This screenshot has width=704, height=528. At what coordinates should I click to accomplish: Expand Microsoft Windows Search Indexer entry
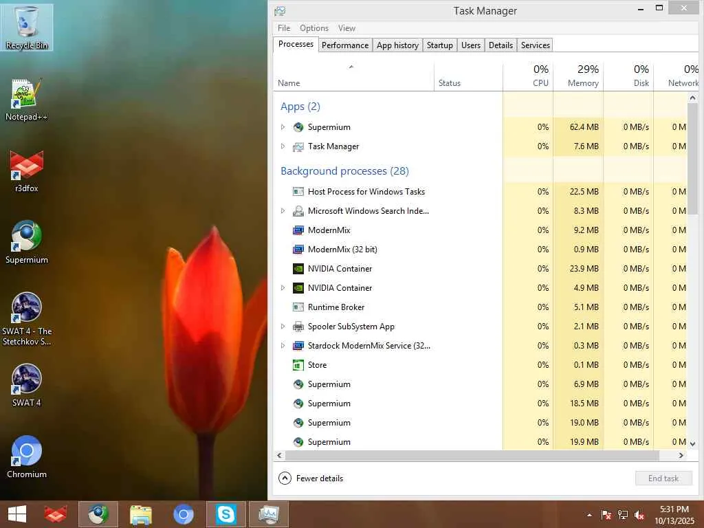[283, 211]
